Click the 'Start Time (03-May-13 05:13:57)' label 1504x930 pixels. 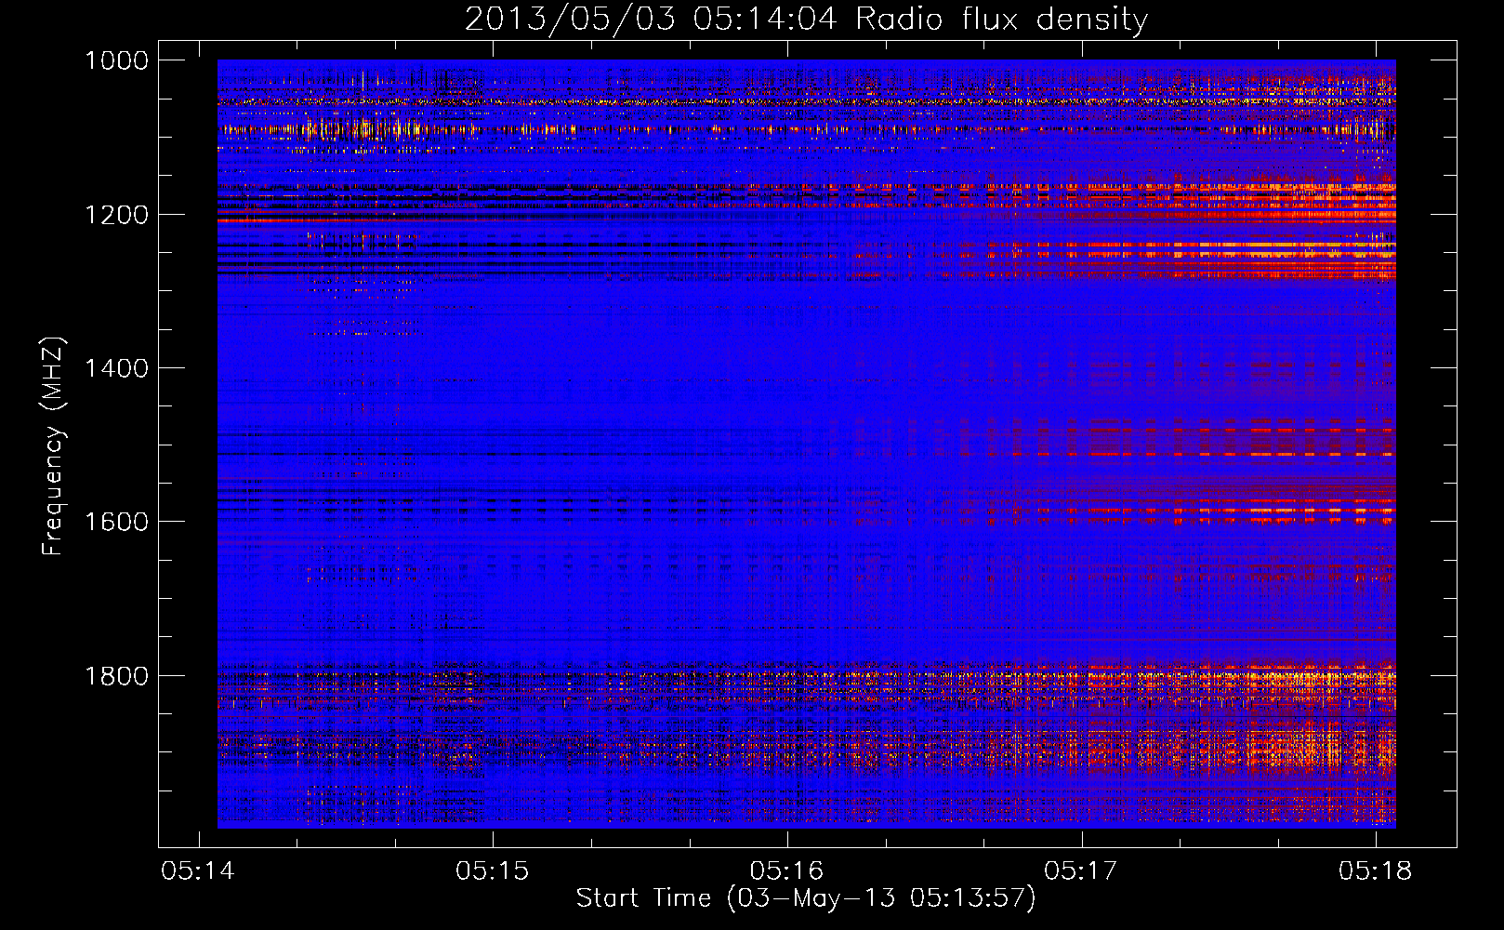pyautogui.click(x=806, y=898)
